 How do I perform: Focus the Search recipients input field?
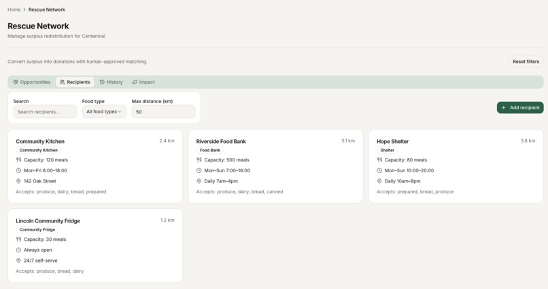[x=45, y=112]
